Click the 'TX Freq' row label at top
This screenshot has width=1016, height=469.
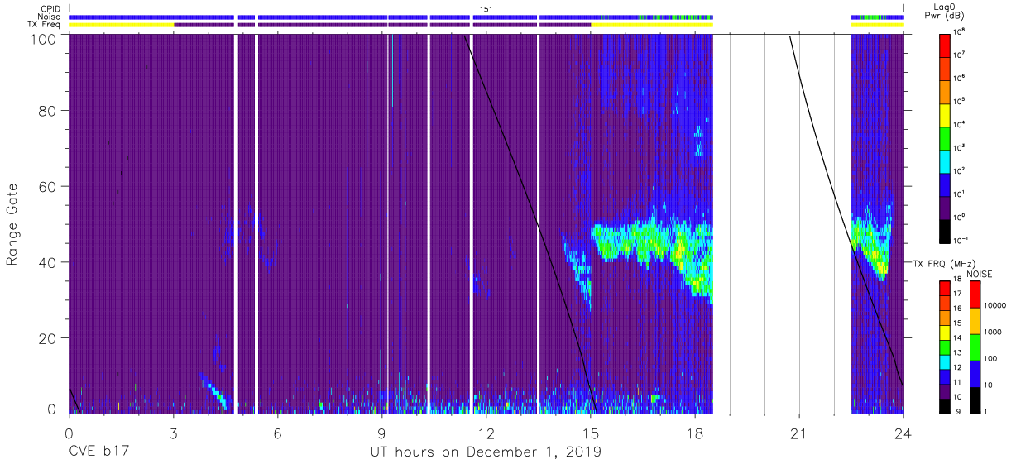[44, 24]
